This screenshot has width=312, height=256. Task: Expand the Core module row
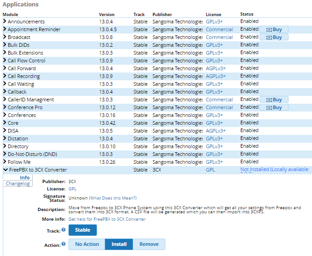[x=5, y=123]
